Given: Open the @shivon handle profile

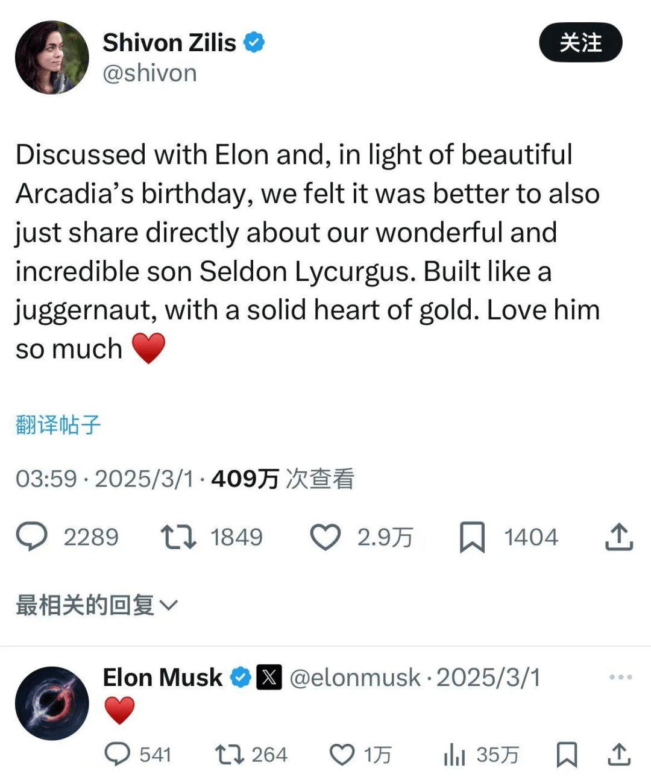Looking at the screenshot, I should [x=149, y=73].
